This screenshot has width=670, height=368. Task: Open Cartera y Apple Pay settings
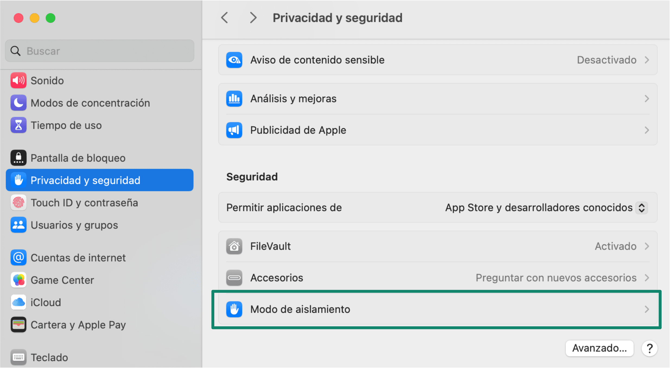[x=78, y=325]
